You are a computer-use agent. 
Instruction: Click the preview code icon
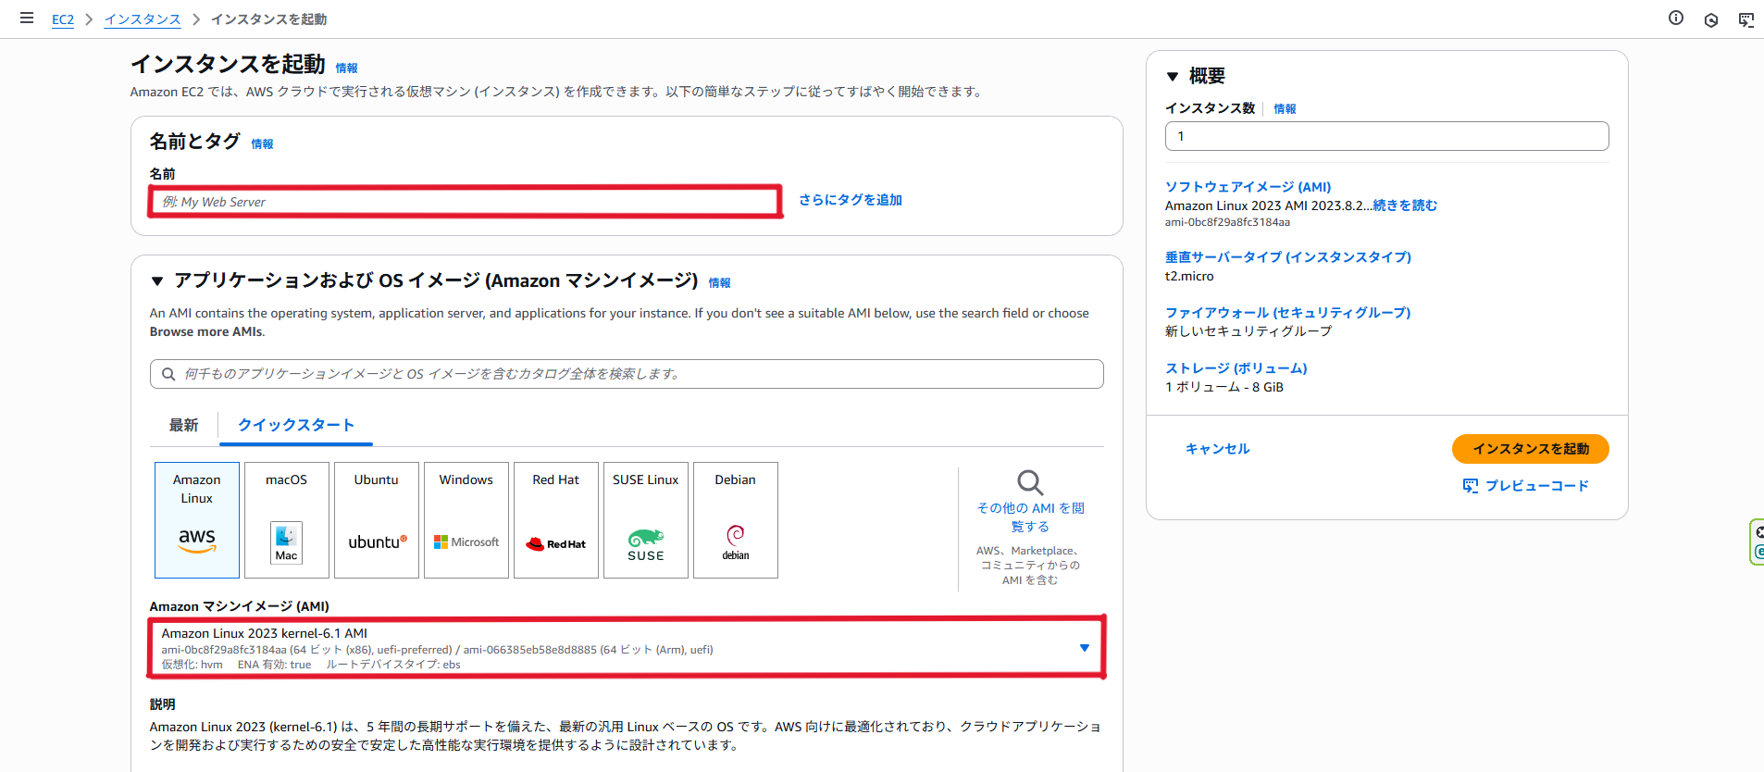(1471, 486)
